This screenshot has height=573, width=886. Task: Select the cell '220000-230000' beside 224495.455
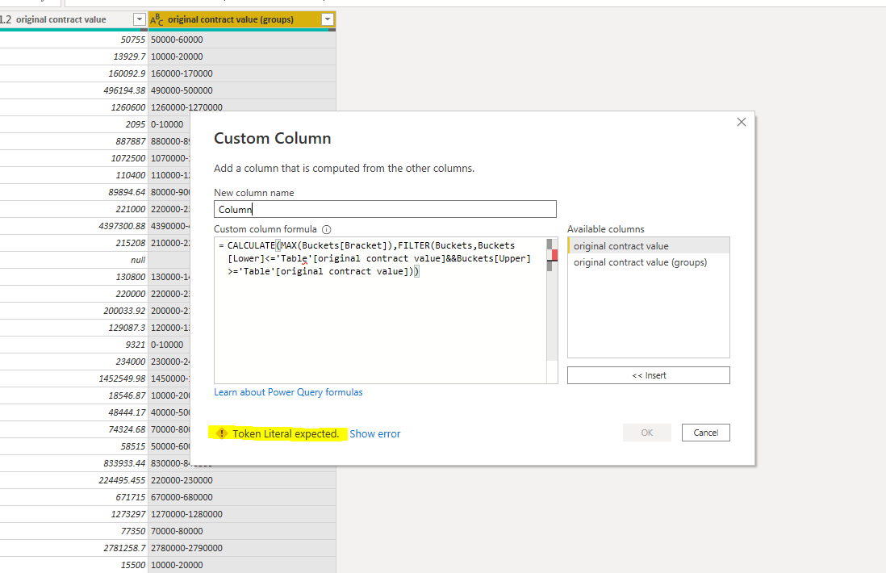point(242,480)
